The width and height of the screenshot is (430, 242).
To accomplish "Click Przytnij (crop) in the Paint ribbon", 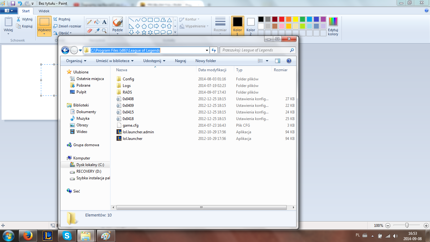I will point(62,19).
